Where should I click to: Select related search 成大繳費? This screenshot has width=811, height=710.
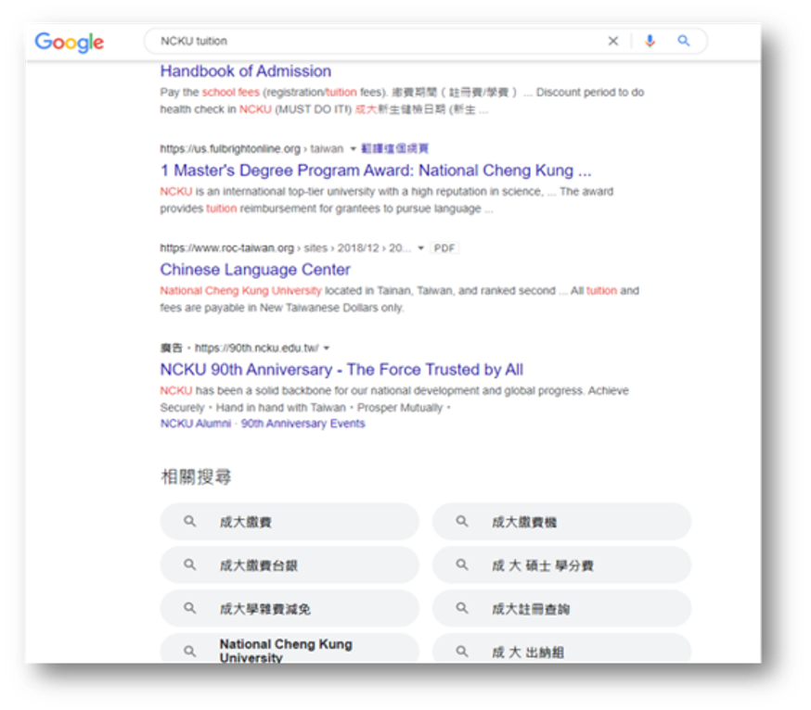tap(290, 522)
